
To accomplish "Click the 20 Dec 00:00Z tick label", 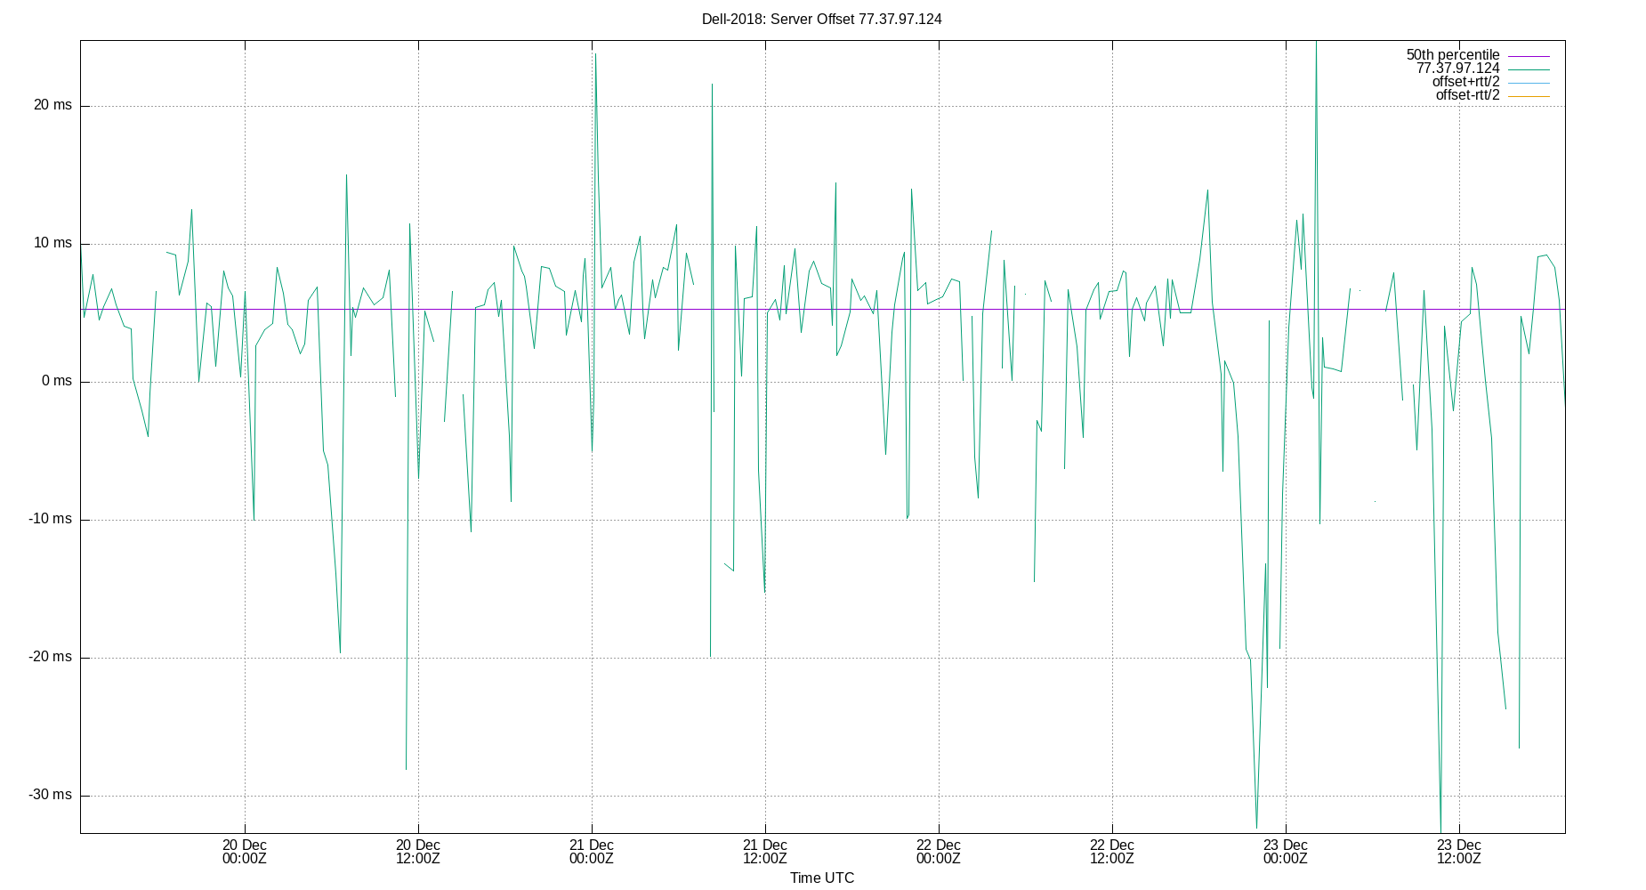I will coord(245,853).
